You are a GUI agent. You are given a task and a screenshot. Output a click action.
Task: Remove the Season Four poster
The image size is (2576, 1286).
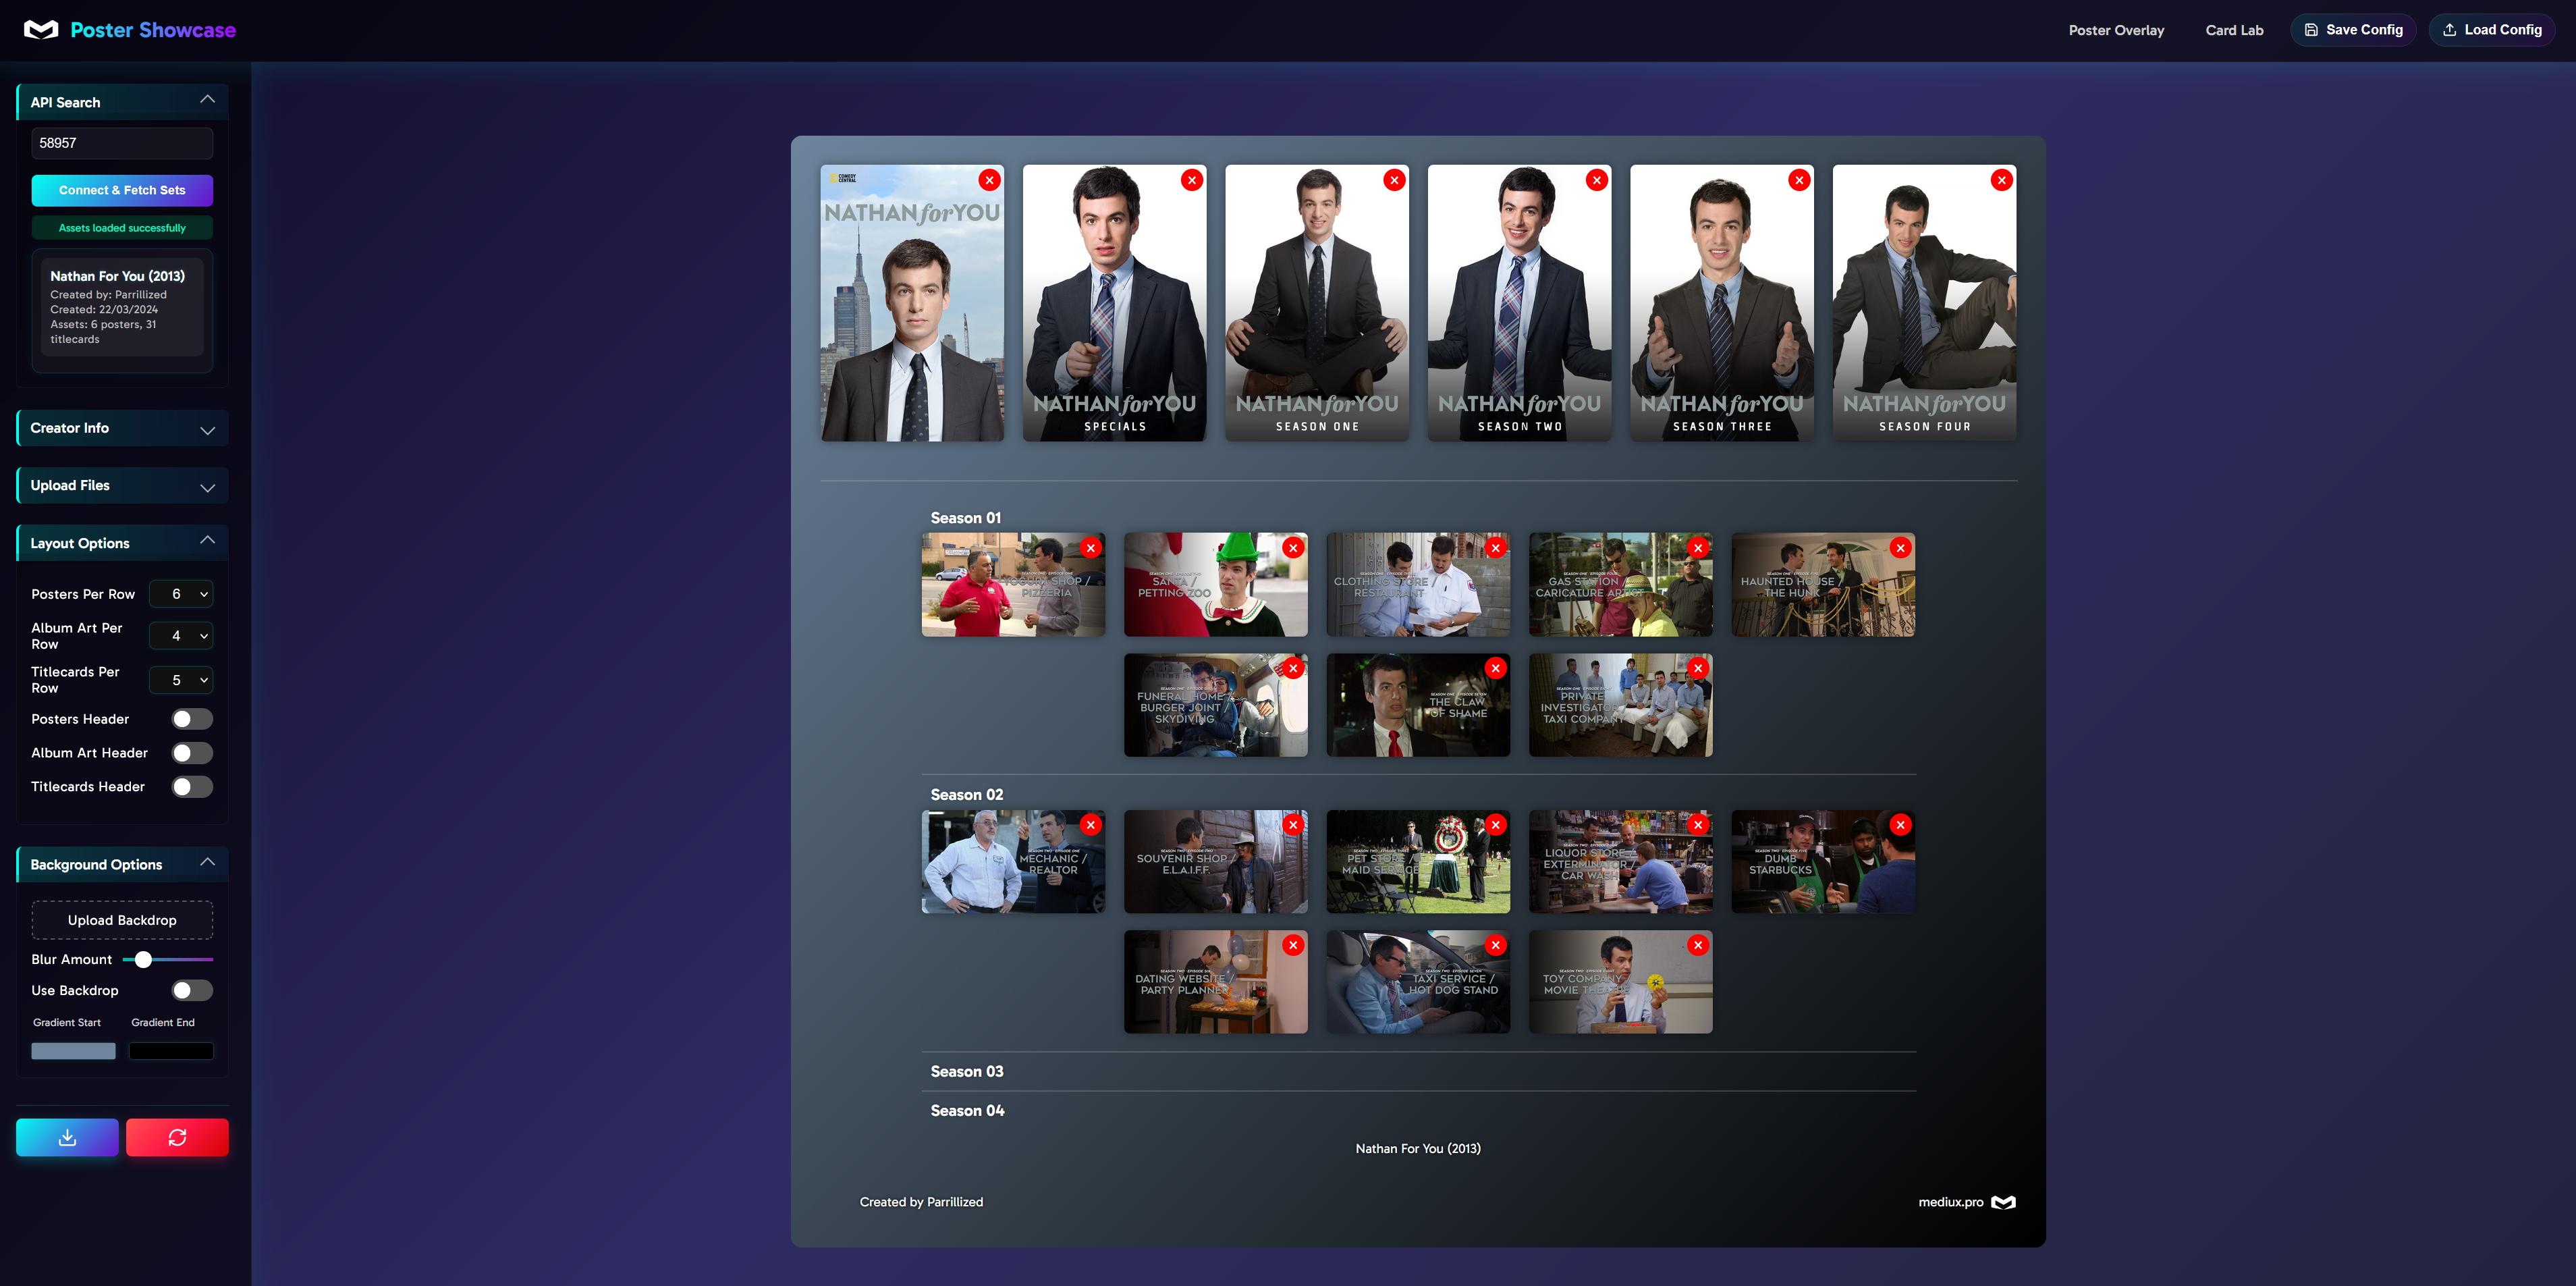coord(2002,180)
